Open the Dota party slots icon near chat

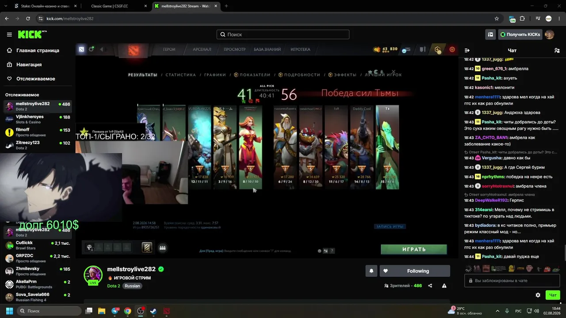coord(162,248)
